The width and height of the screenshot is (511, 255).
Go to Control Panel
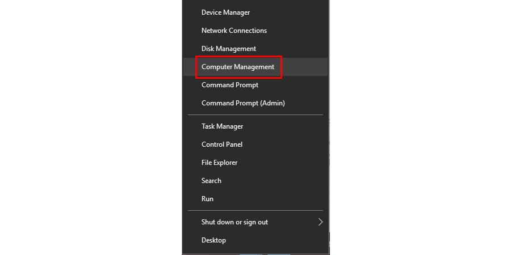(x=222, y=144)
